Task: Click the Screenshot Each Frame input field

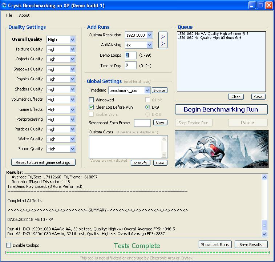Action: point(142,123)
